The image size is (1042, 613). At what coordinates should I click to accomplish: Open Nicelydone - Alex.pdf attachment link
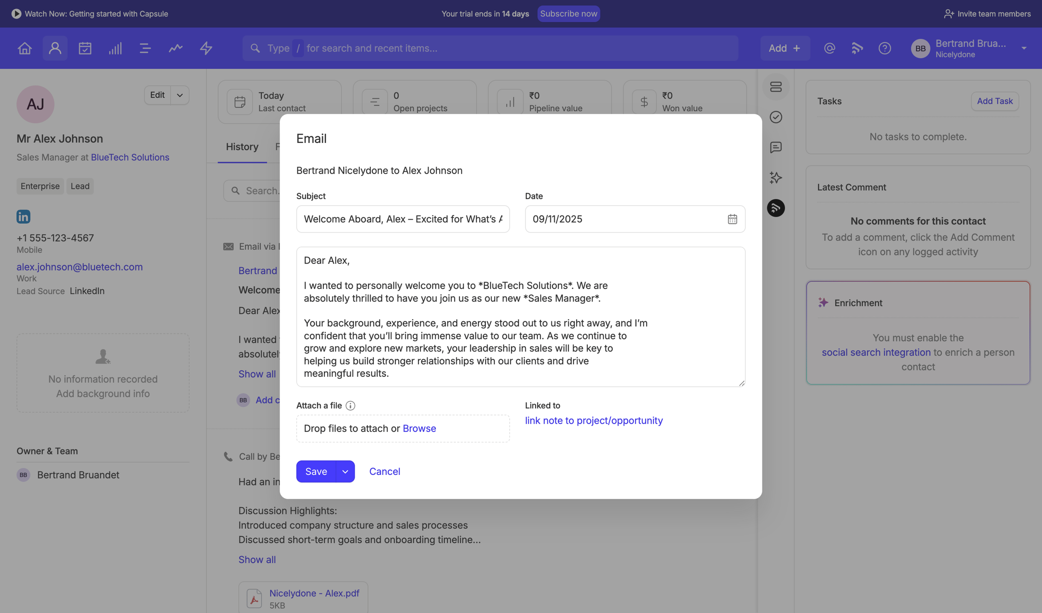coord(314,593)
